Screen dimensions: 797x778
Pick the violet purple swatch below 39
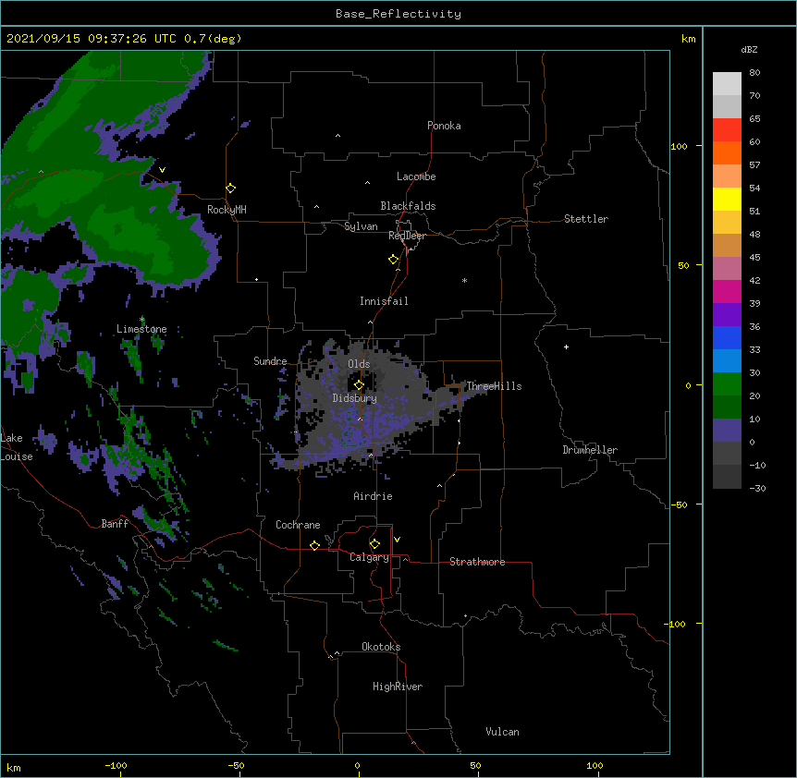(727, 315)
